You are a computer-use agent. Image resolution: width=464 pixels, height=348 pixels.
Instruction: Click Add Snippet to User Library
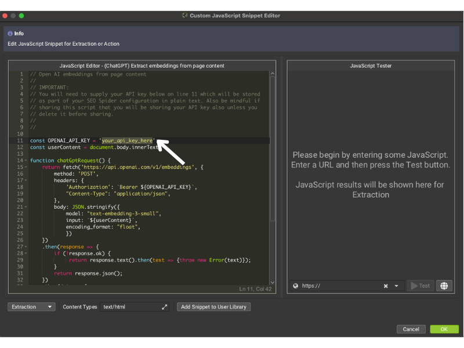point(213,307)
